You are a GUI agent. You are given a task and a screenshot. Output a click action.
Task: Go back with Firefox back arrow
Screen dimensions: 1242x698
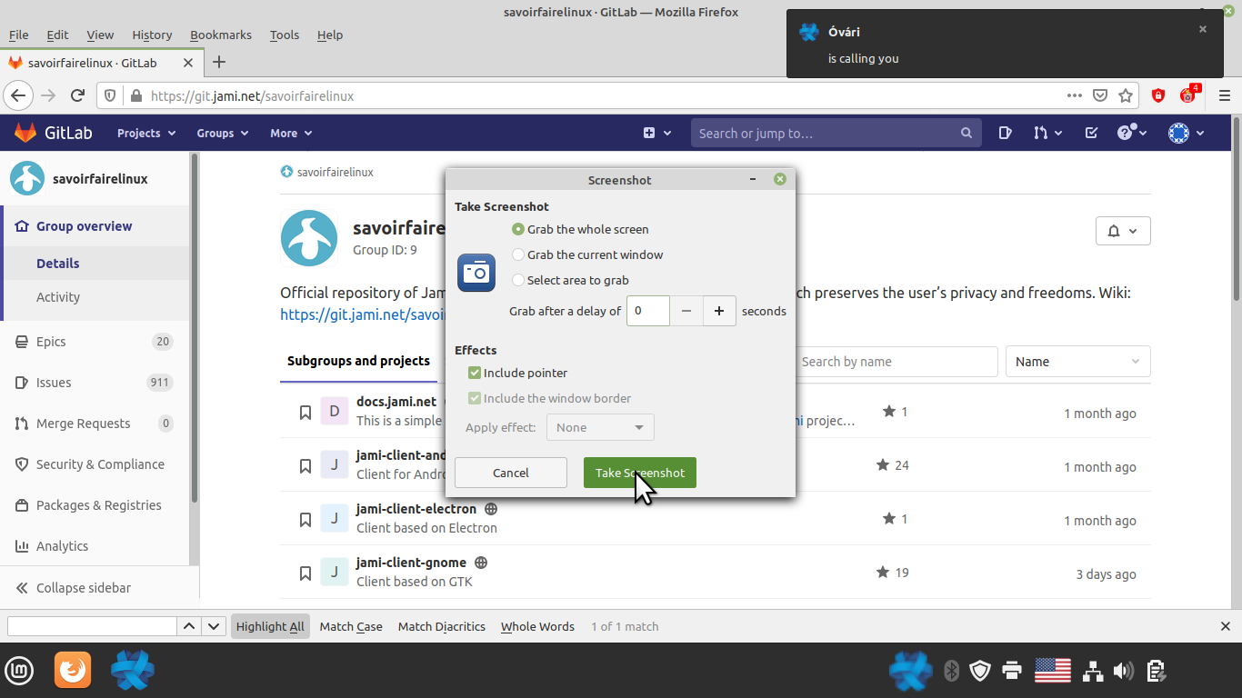click(19, 95)
